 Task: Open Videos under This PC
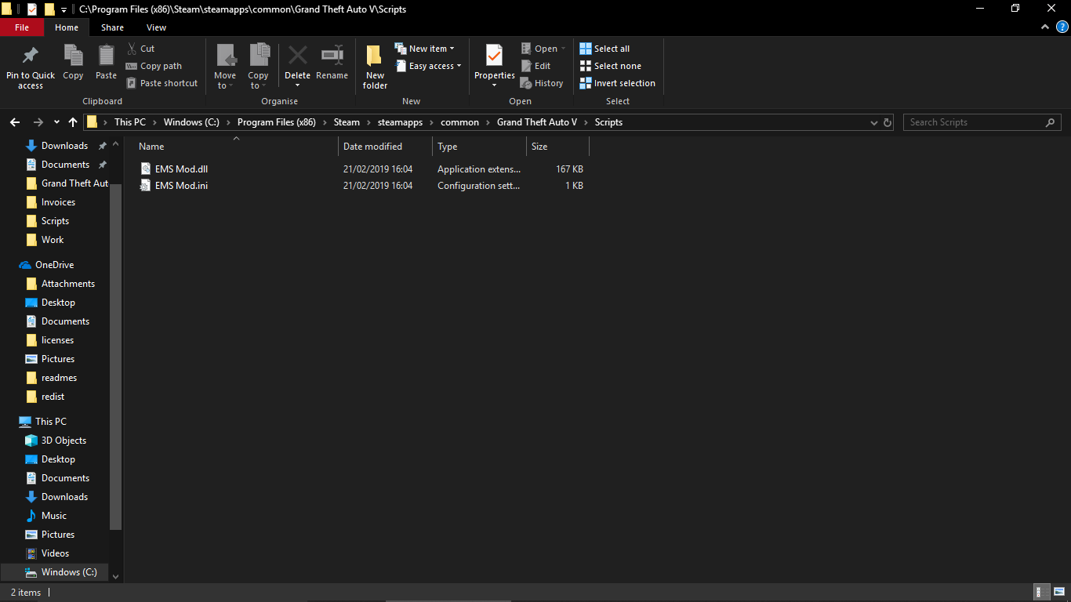[55, 553]
